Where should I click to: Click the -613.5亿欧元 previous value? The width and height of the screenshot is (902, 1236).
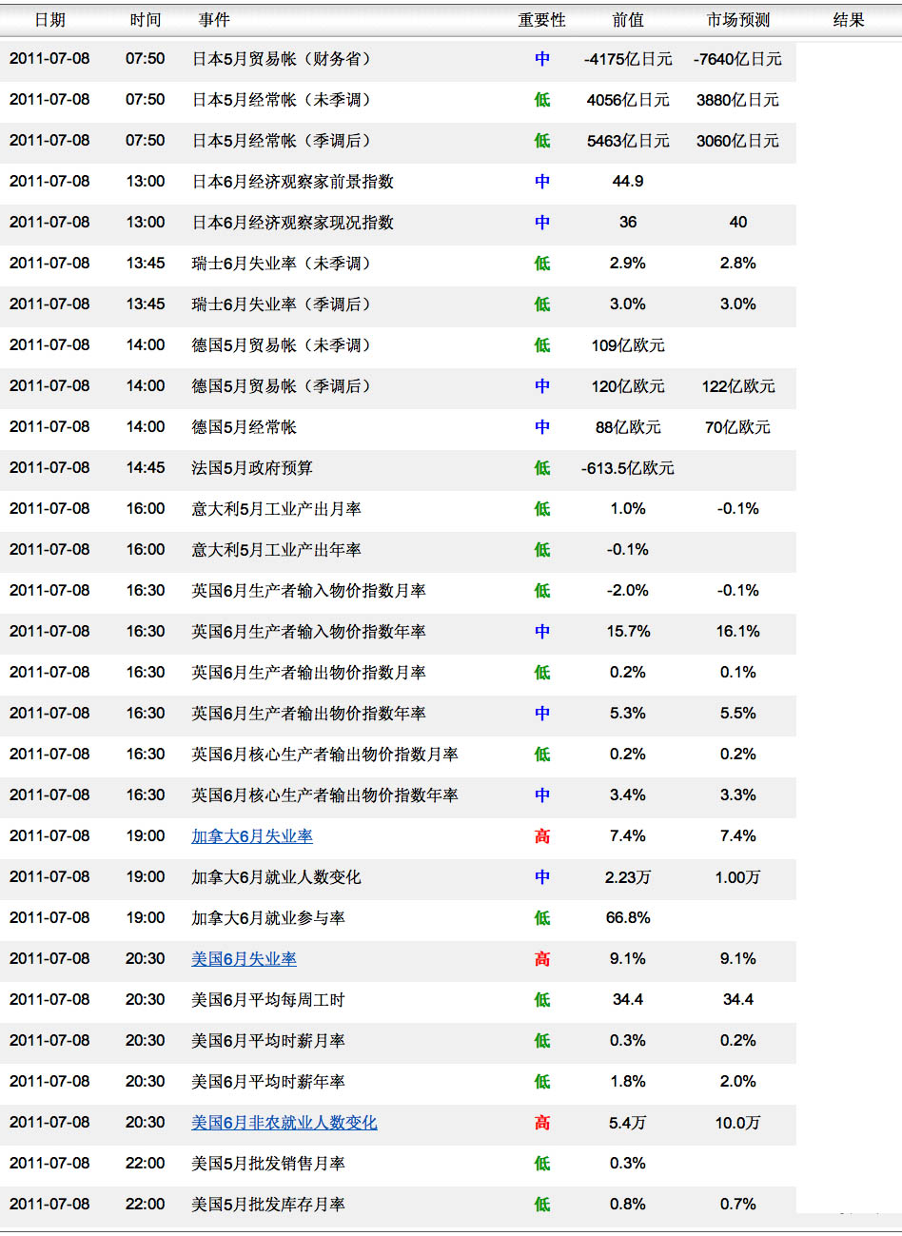[628, 468]
